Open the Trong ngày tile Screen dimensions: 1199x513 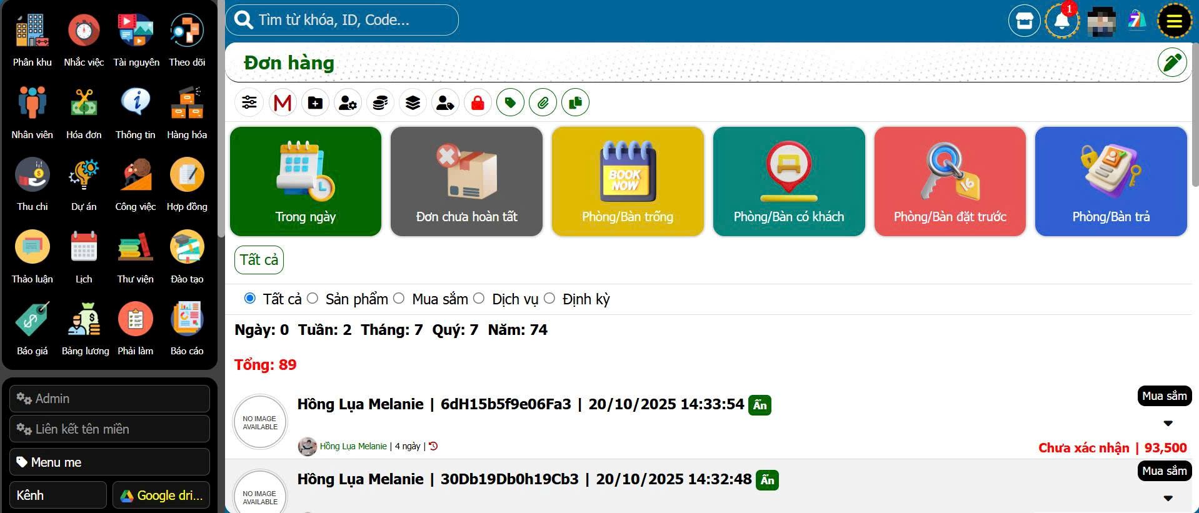coord(306,181)
